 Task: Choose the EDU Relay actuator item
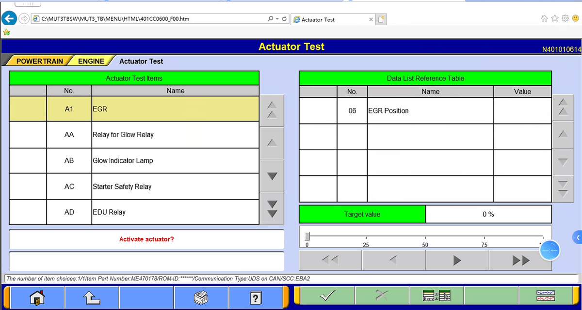pyautogui.click(x=175, y=212)
